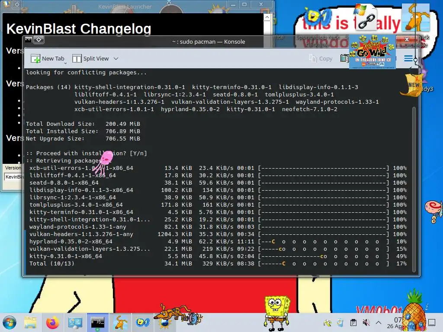This screenshot has height=332, width=443.
Task: Click the sun icon in the taskbar
Action: [x=165, y=322]
